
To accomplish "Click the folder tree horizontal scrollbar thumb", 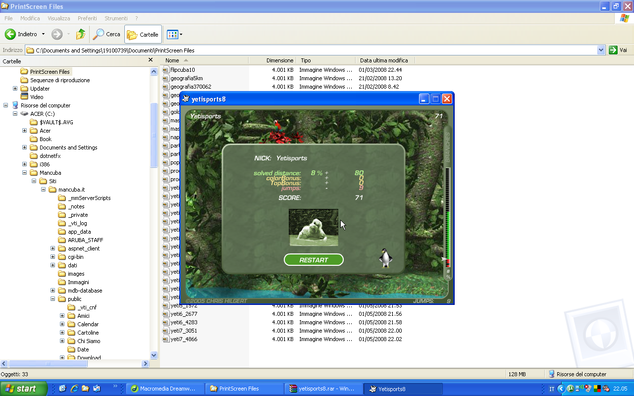I will coord(48,364).
